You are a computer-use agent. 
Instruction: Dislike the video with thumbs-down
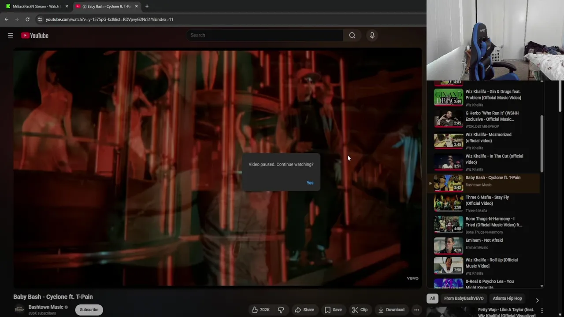281,310
